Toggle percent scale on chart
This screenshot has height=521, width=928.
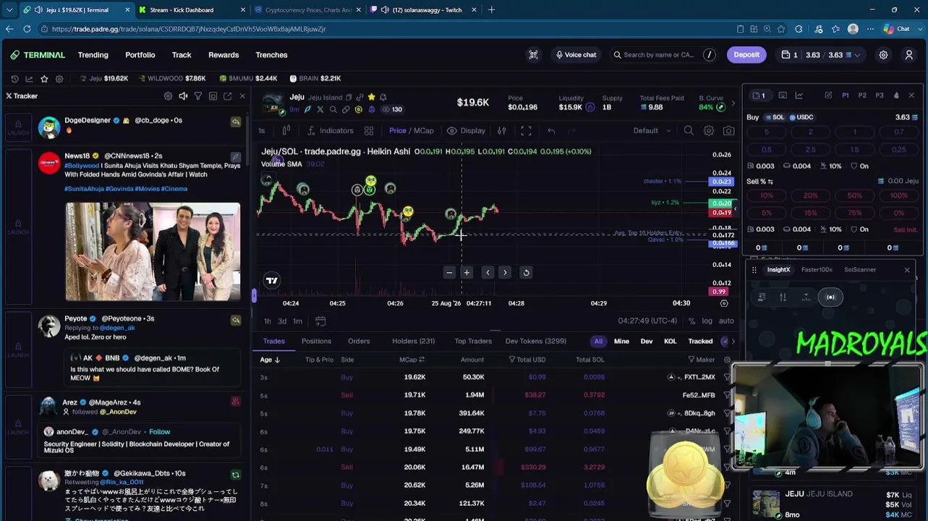691,321
